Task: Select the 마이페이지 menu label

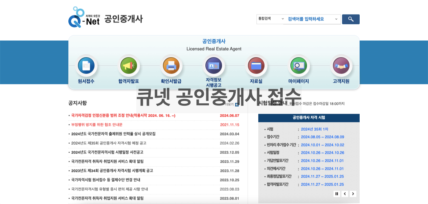Action: click(299, 81)
